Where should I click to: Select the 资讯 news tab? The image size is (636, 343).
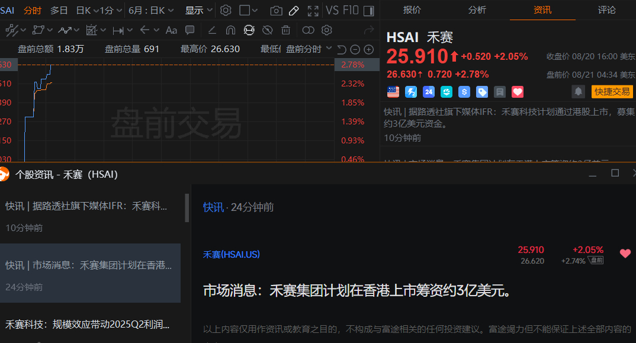point(542,10)
